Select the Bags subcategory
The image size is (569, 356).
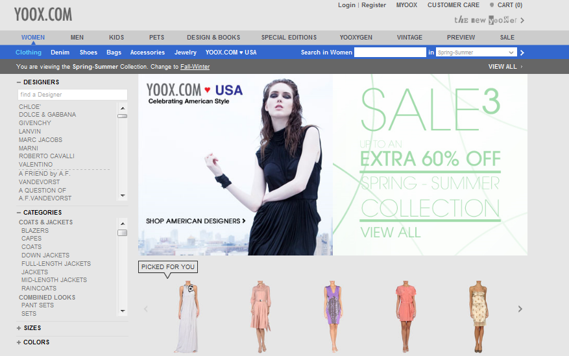(x=114, y=53)
